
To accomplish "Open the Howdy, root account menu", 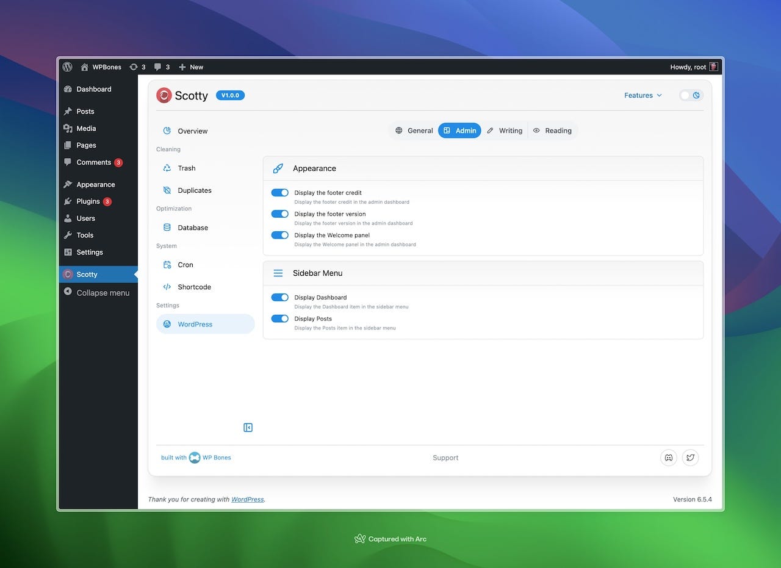I will [694, 67].
